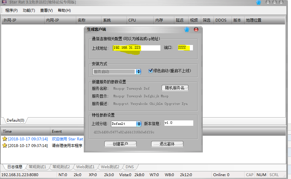Click the 外网-IP column header
Viewport: 291px width, 179px height.
(23, 20)
